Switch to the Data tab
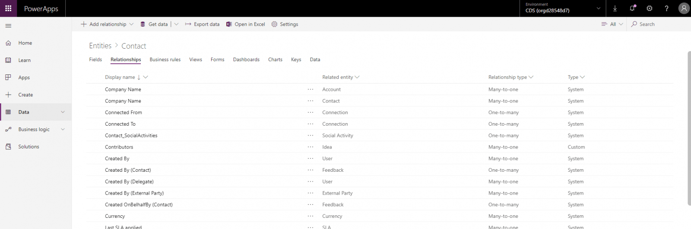 (315, 59)
